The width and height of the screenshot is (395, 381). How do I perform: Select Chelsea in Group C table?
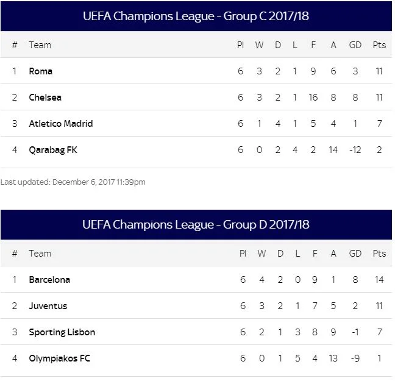45,98
